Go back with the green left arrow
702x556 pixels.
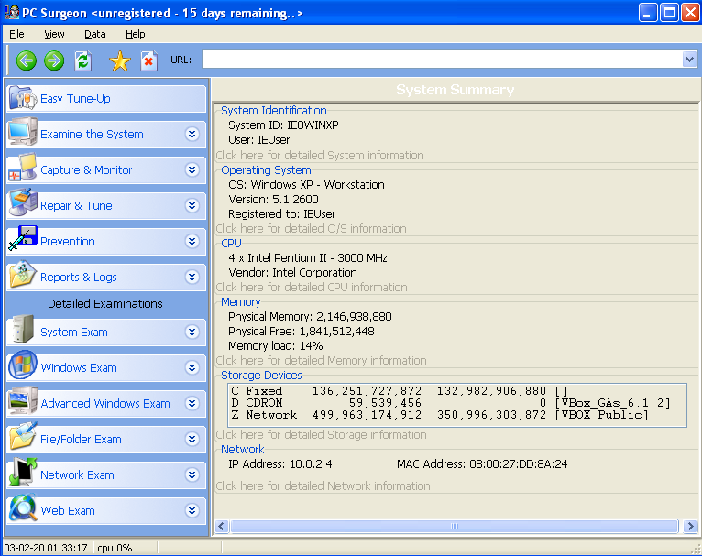click(x=26, y=60)
